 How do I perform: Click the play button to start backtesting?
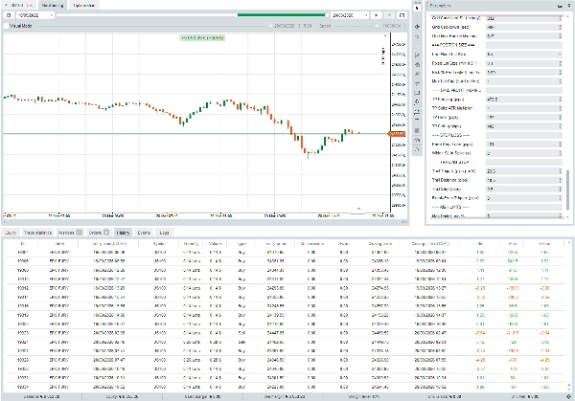[x=376, y=16]
